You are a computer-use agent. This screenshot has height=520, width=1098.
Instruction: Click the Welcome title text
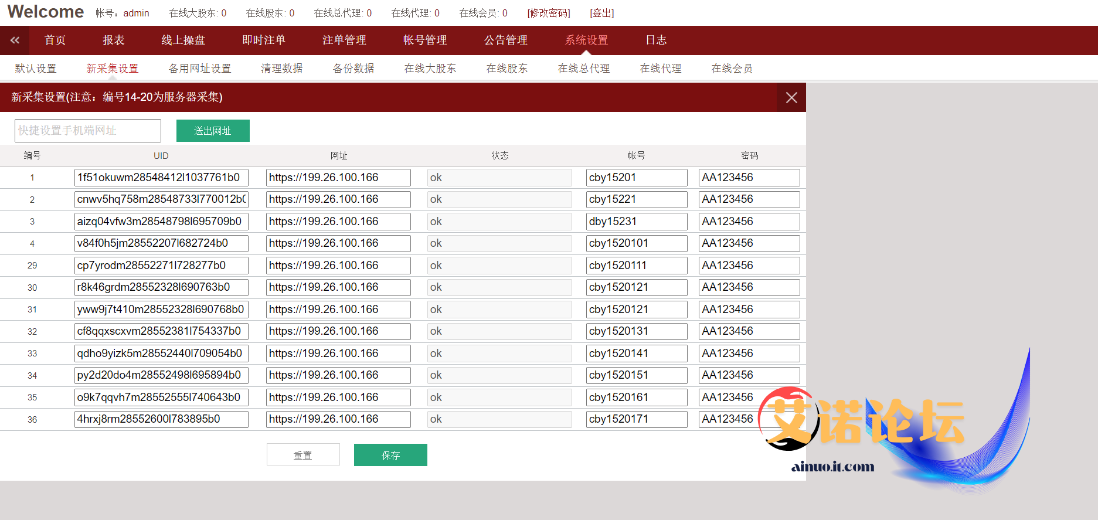click(46, 12)
